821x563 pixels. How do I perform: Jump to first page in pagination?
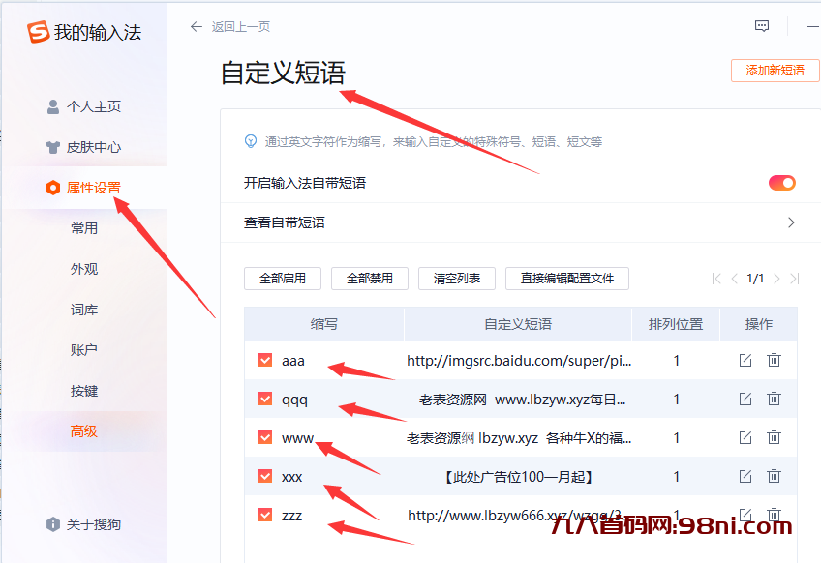point(716,279)
